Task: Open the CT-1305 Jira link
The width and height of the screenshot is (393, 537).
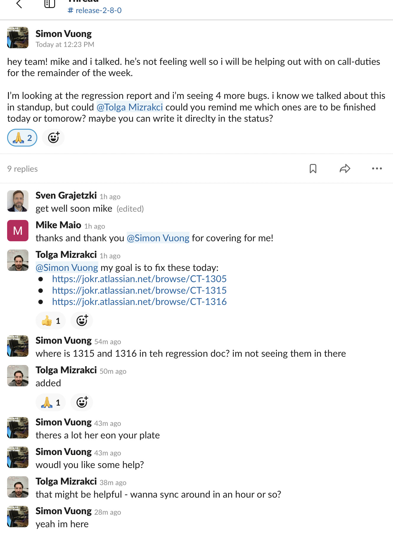Action: pyautogui.click(x=139, y=279)
